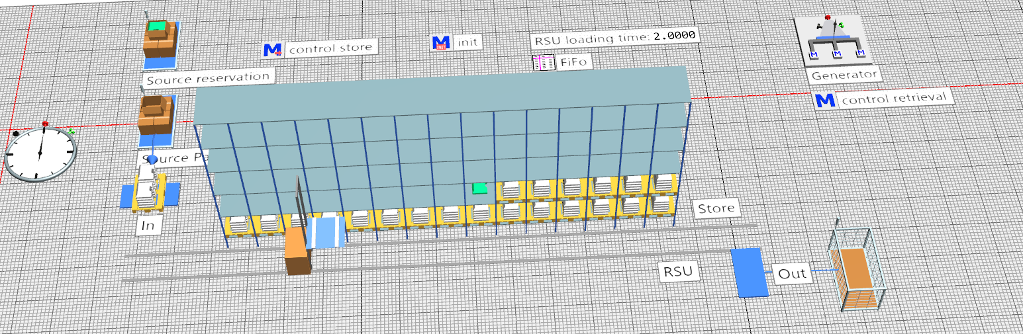Screen dimensions: 1023x334
Task: Click the green box inside the store rack
Action: pyautogui.click(x=479, y=188)
